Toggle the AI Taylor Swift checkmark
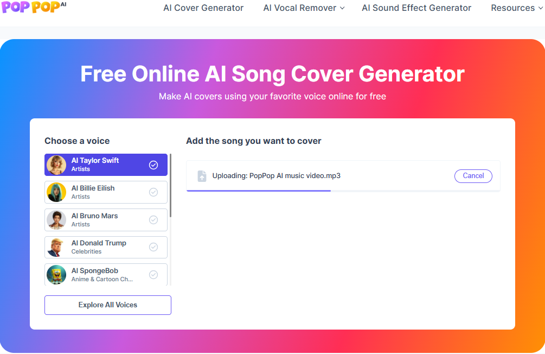 pyautogui.click(x=153, y=165)
